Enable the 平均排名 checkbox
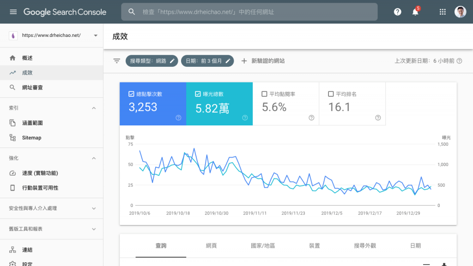 coord(331,94)
